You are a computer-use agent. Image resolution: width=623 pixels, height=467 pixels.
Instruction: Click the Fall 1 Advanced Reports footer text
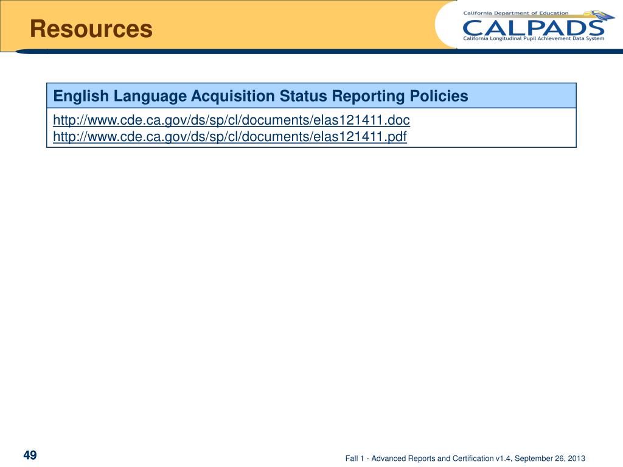(465, 458)
